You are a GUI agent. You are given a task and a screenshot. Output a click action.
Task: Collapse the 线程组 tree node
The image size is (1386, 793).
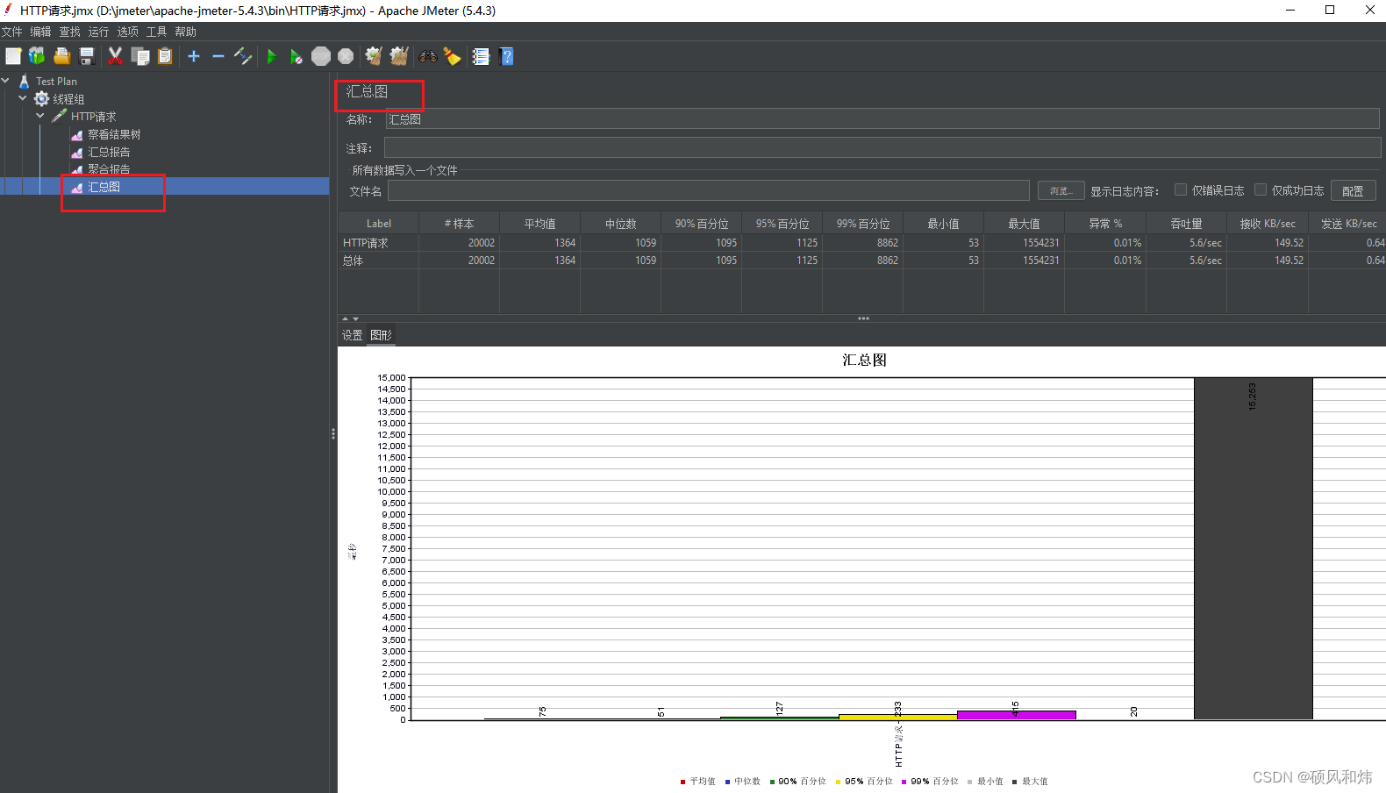click(23, 98)
